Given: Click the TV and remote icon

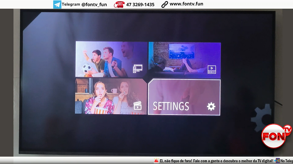Looking at the screenshot, I should point(138,69).
